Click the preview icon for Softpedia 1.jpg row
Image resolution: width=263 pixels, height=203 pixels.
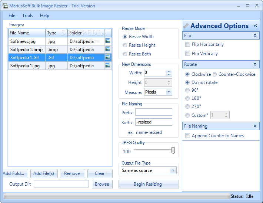coord(108,65)
